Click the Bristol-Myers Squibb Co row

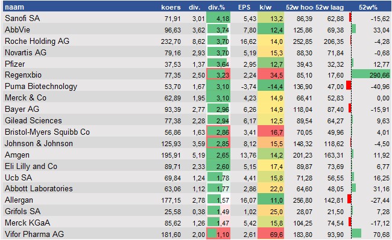click(197, 132)
